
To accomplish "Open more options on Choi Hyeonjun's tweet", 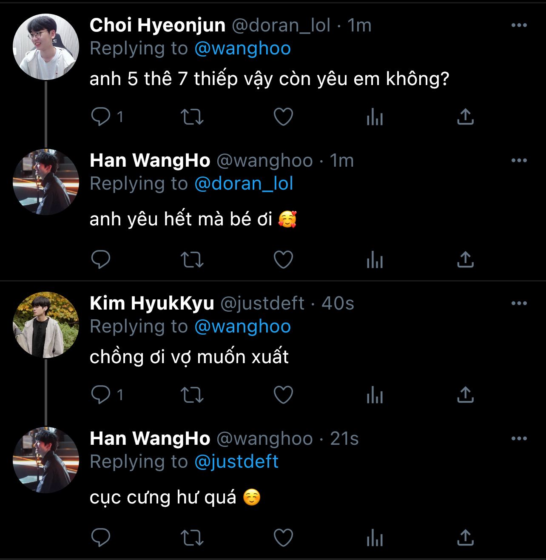I will [x=519, y=26].
